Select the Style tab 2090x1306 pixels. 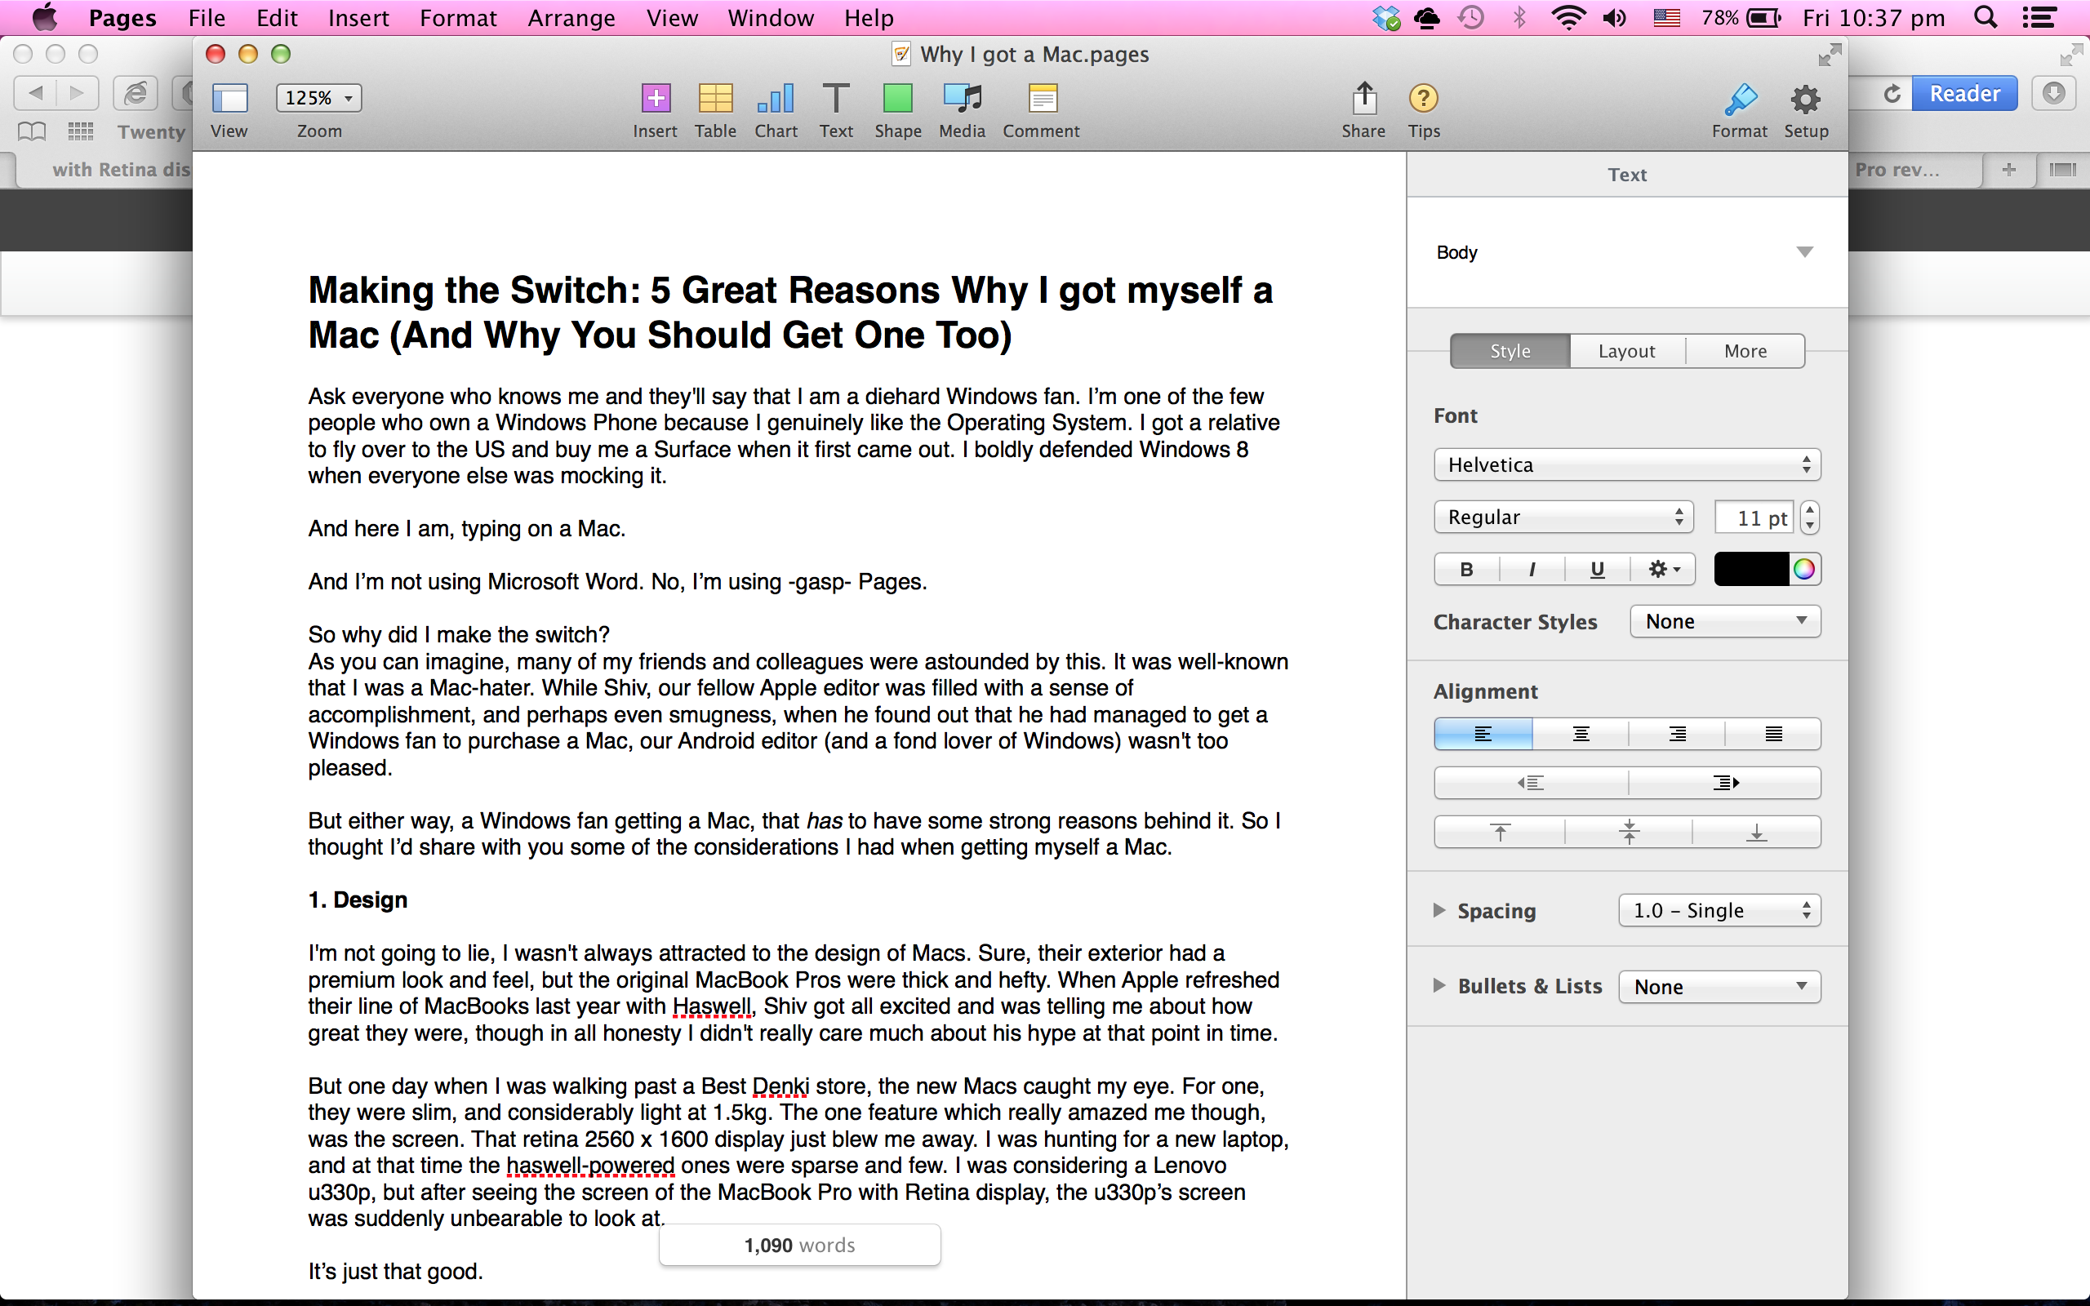pos(1510,351)
